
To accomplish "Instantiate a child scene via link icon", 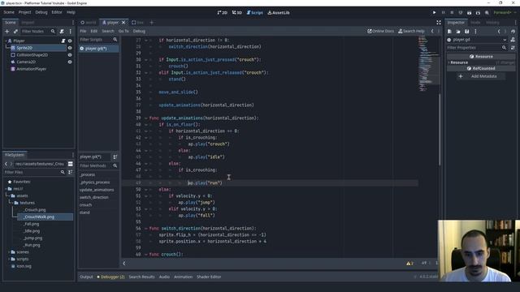I will 15,31.
